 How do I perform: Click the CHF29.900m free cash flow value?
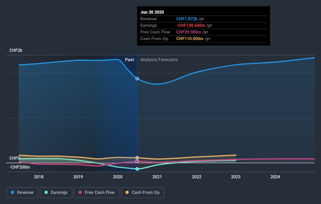tap(189, 32)
